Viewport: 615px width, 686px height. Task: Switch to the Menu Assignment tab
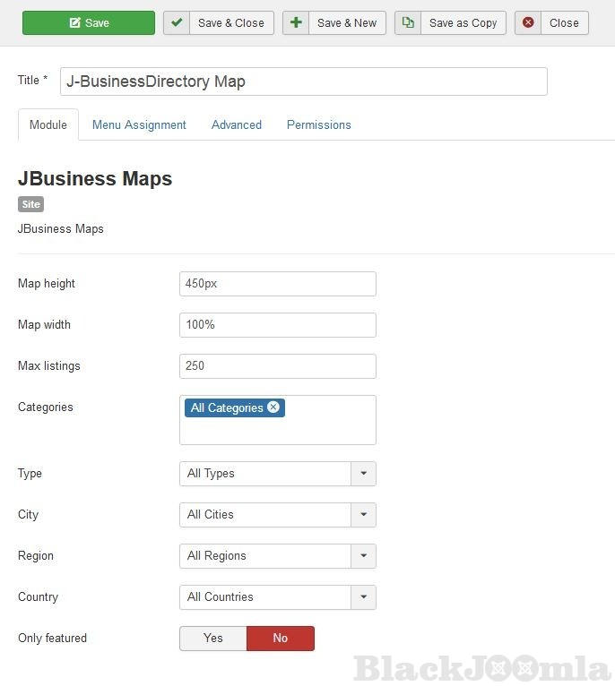tap(139, 124)
